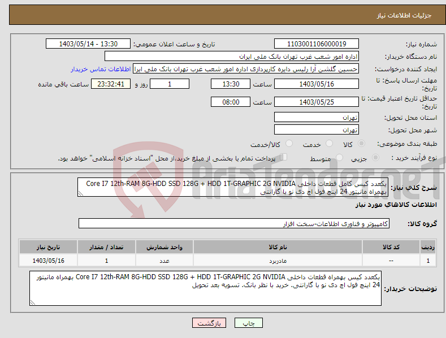Click the توضیحات خریدار notes textarea
The width and height of the screenshot is (446, 338).
click(205, 288)
